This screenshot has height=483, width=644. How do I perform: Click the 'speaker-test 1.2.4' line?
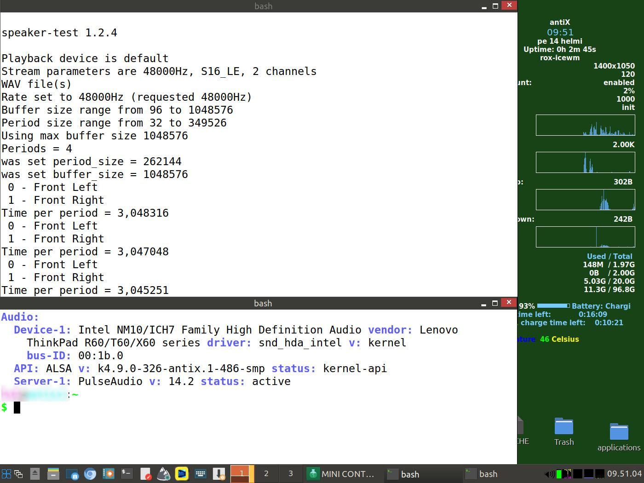59,33
